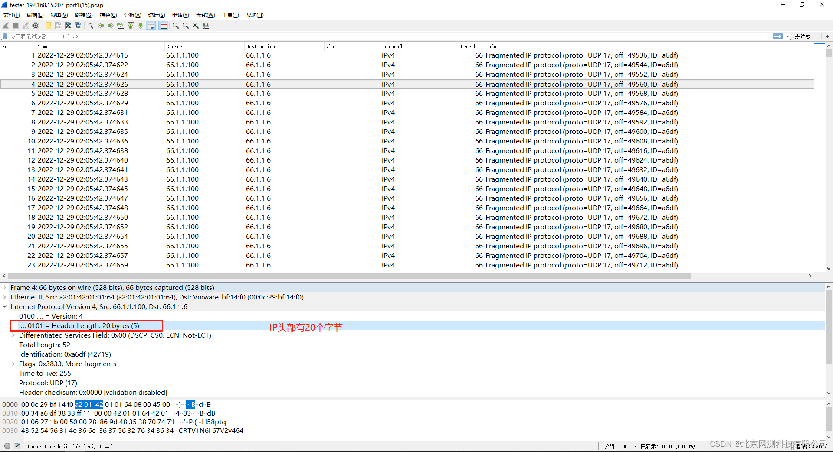833x452 pixels.
Task: Sort by the Source column header
Action: [x=204, y=46]
